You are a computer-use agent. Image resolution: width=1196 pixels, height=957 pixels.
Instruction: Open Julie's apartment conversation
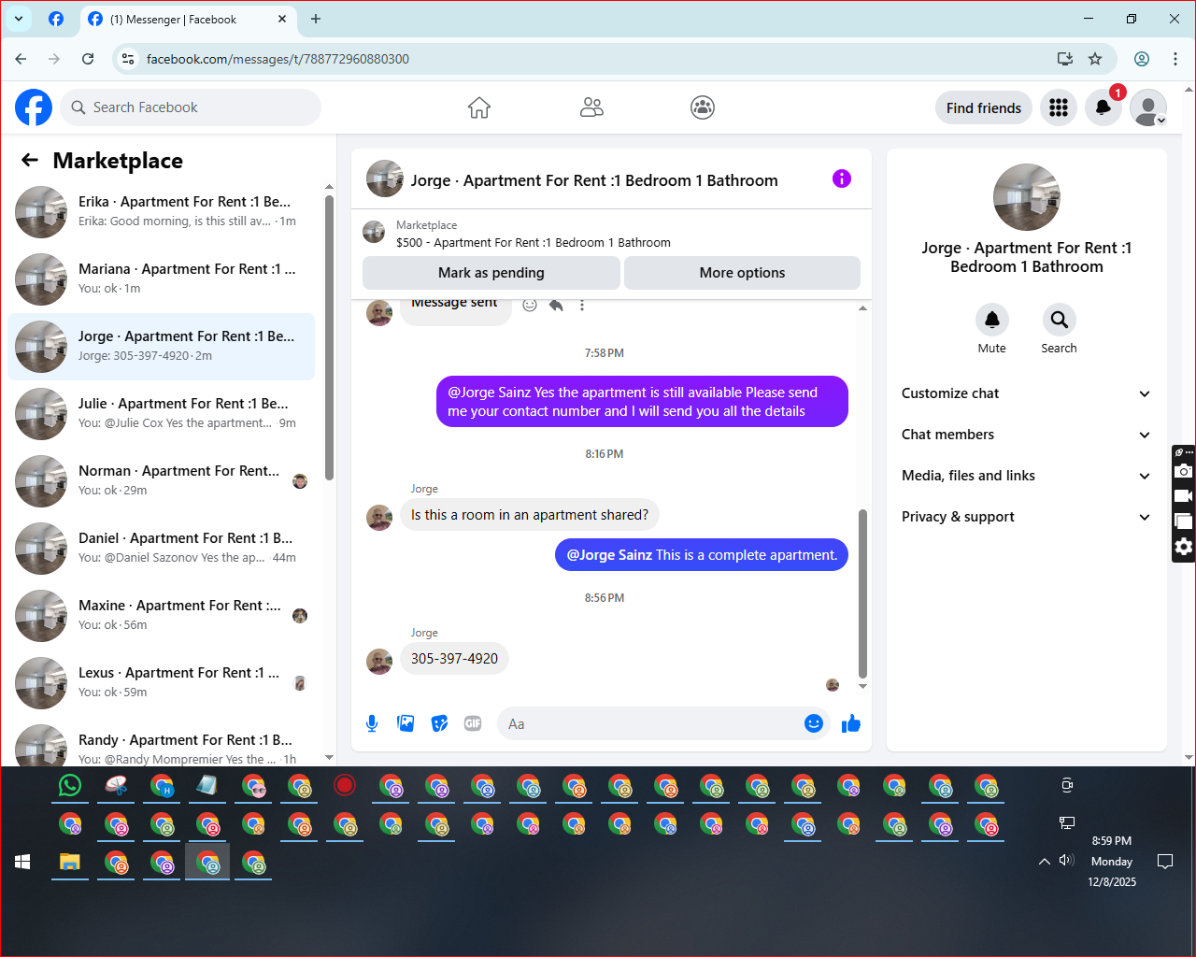pyautogui.click(x=162, y=414)
